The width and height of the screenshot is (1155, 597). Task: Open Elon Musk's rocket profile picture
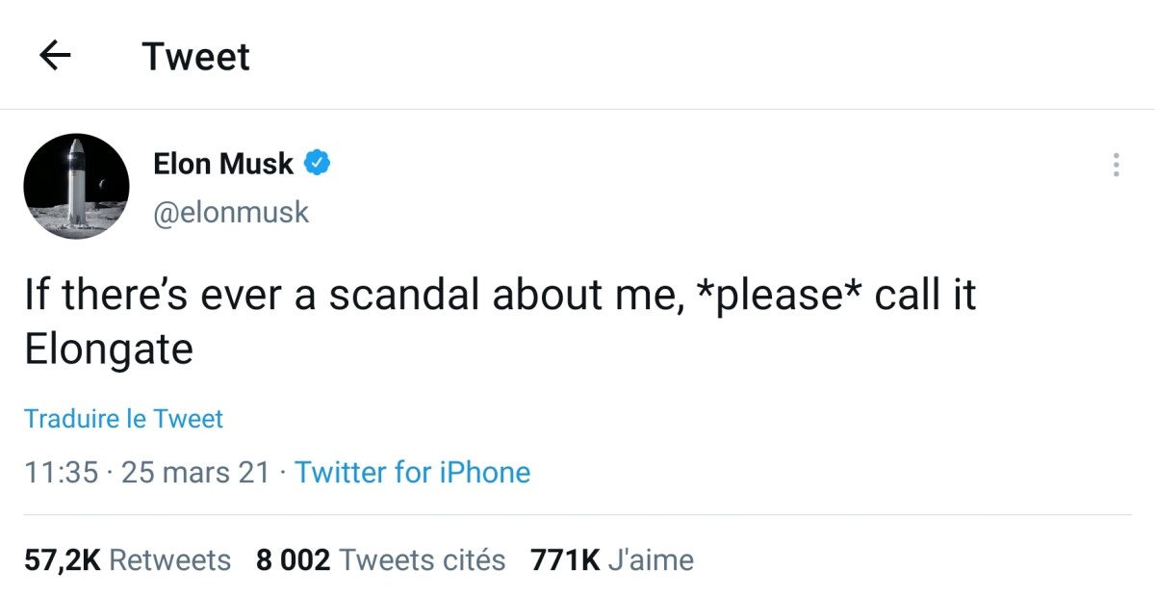pyautogui.click(x=76, y=187)
